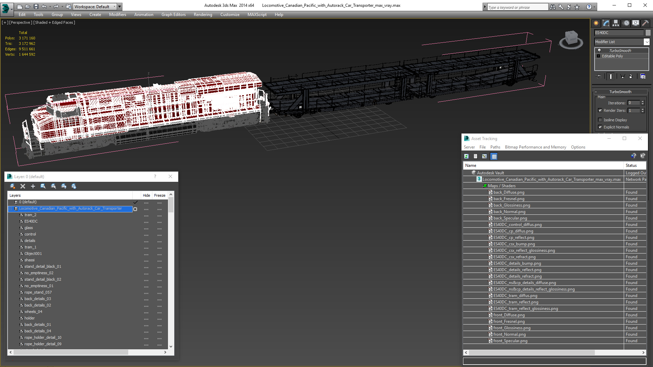Toggle Hide column for 0 (default) layer
Image resolution: width=653 pixels, height=367 pixels.
[x=146, y=203]
